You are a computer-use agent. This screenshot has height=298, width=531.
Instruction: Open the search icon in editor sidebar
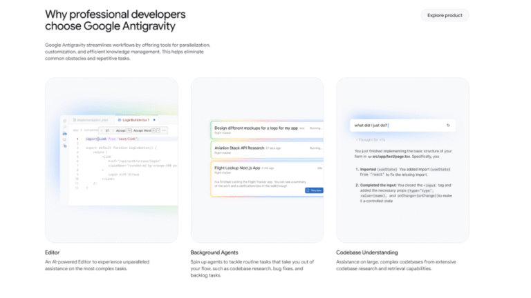65,127
